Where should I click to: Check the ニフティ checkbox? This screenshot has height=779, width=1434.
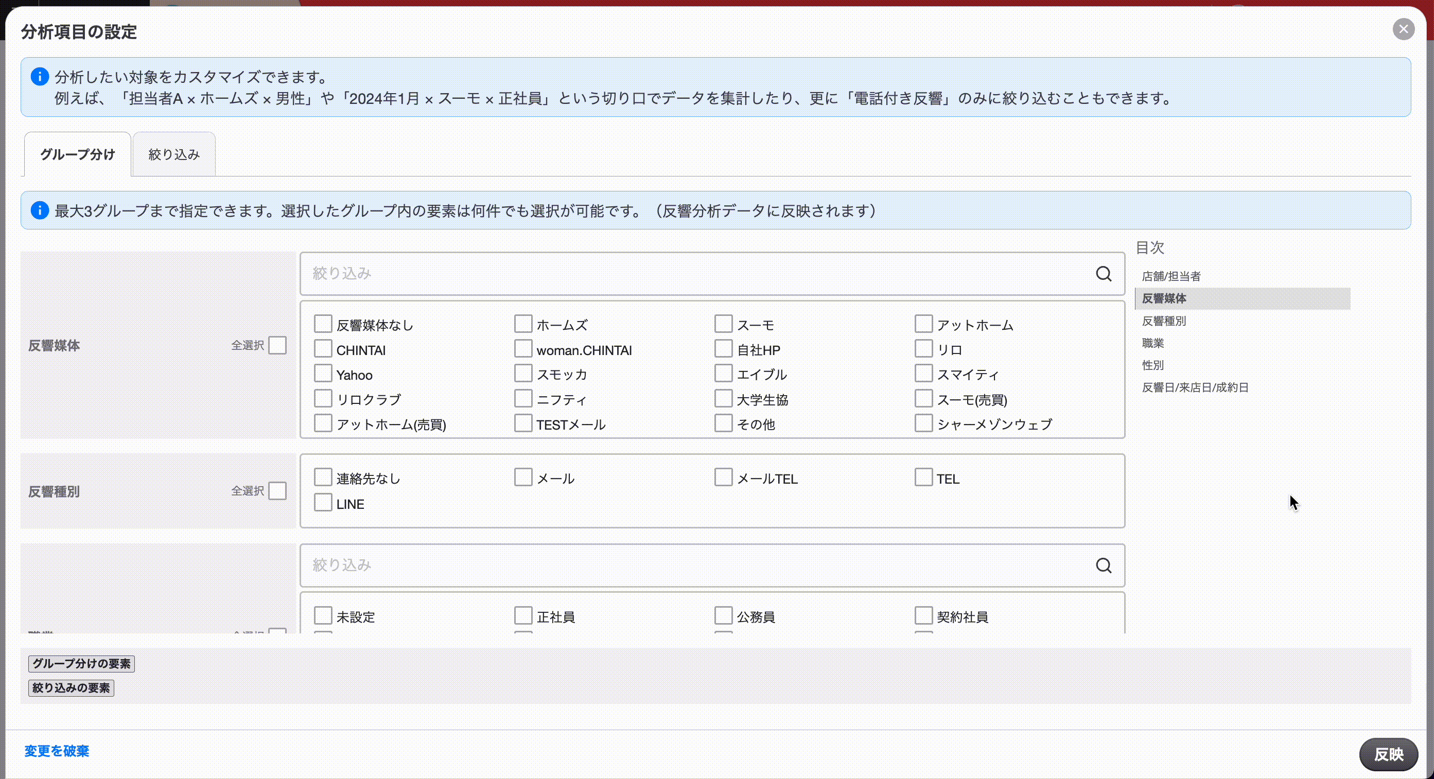[x=523, y=398]
